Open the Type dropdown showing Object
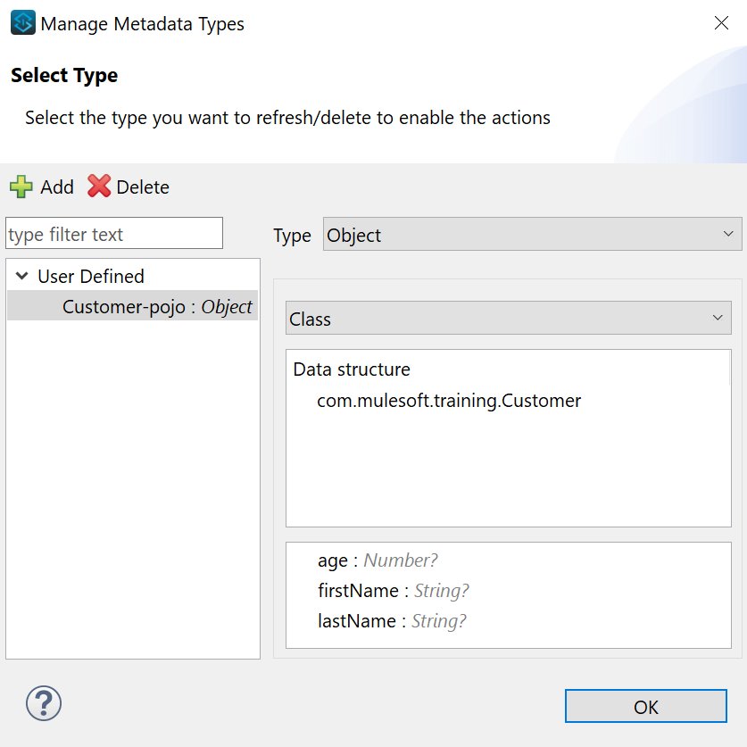This screenshot has height=747, width=747. pyautogui.click(x=532, y=235)
